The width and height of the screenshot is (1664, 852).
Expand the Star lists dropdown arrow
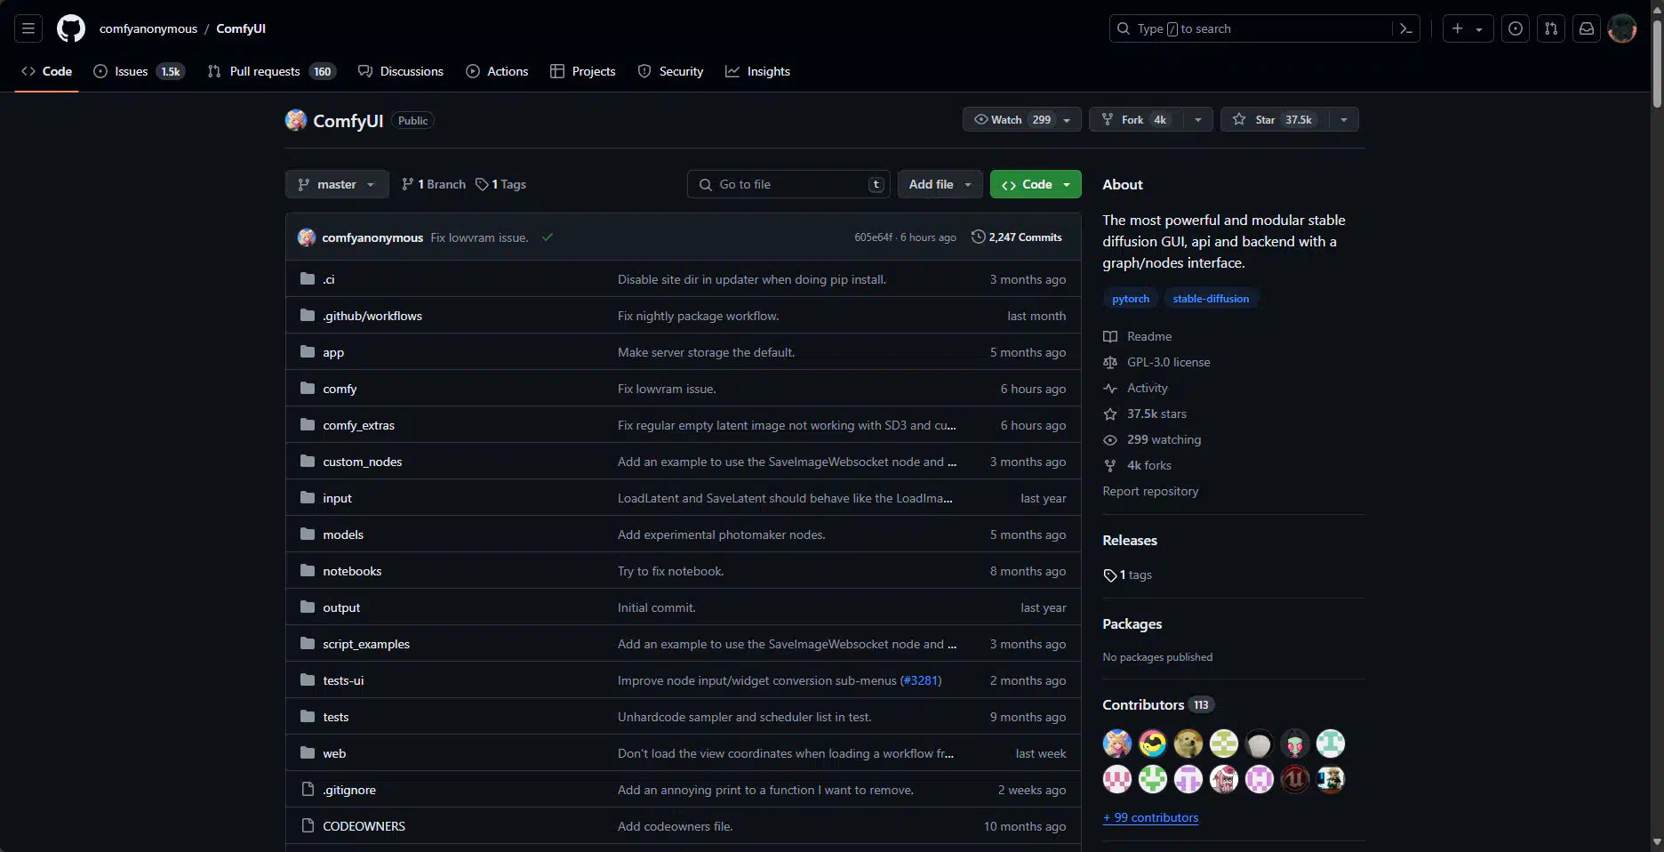coord(1343,119)
